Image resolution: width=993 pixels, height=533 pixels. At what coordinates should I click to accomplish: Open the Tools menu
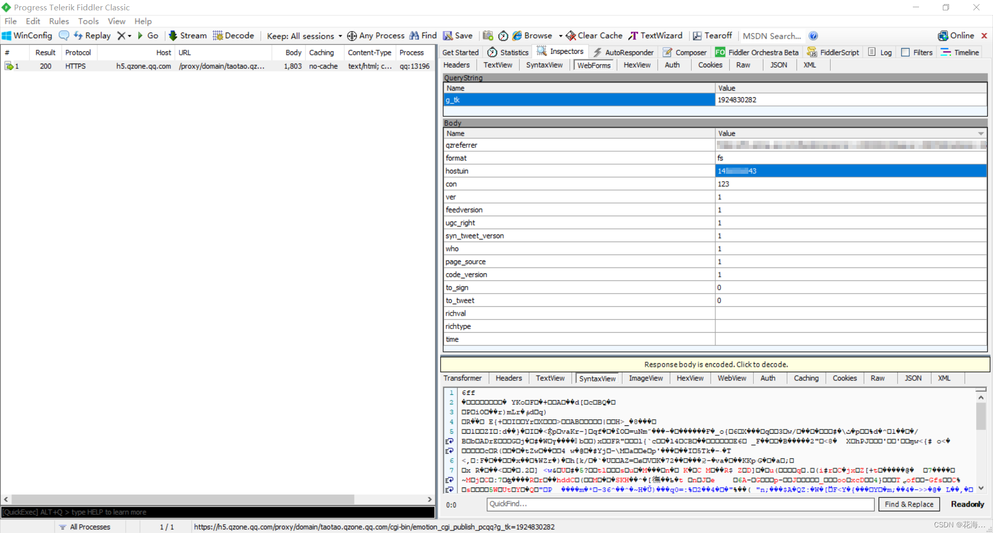[x=88, y=21]
